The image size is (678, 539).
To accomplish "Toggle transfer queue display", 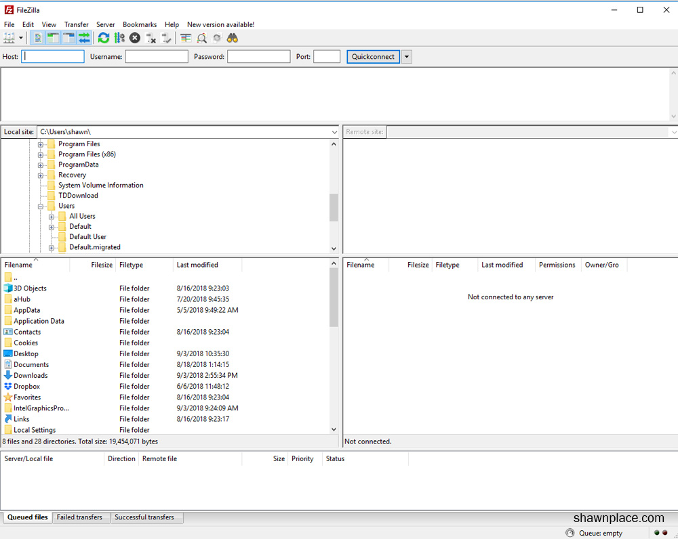I will click(x=84, y=38).
